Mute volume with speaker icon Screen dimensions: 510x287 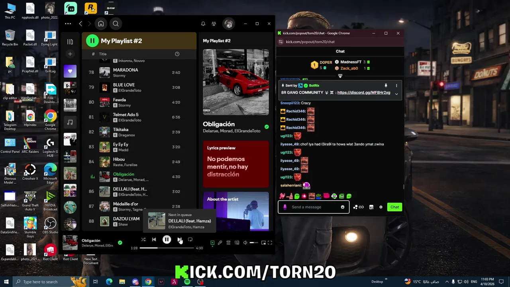coord(245,243)
